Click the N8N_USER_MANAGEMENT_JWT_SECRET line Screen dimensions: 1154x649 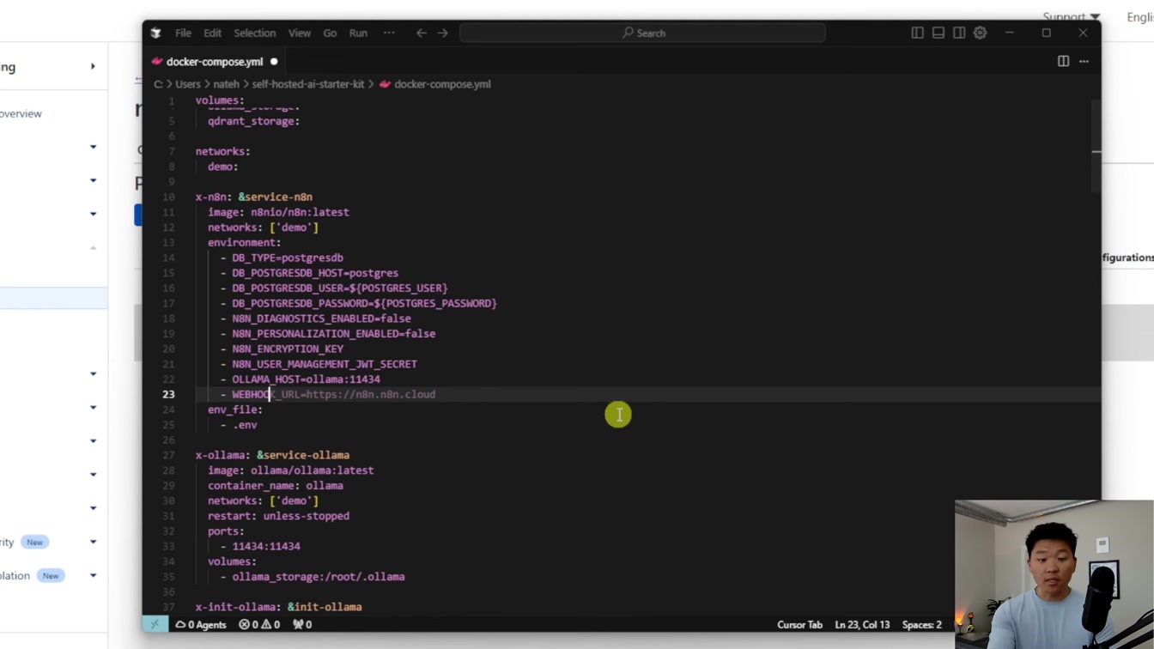click(x=324, y=364)
